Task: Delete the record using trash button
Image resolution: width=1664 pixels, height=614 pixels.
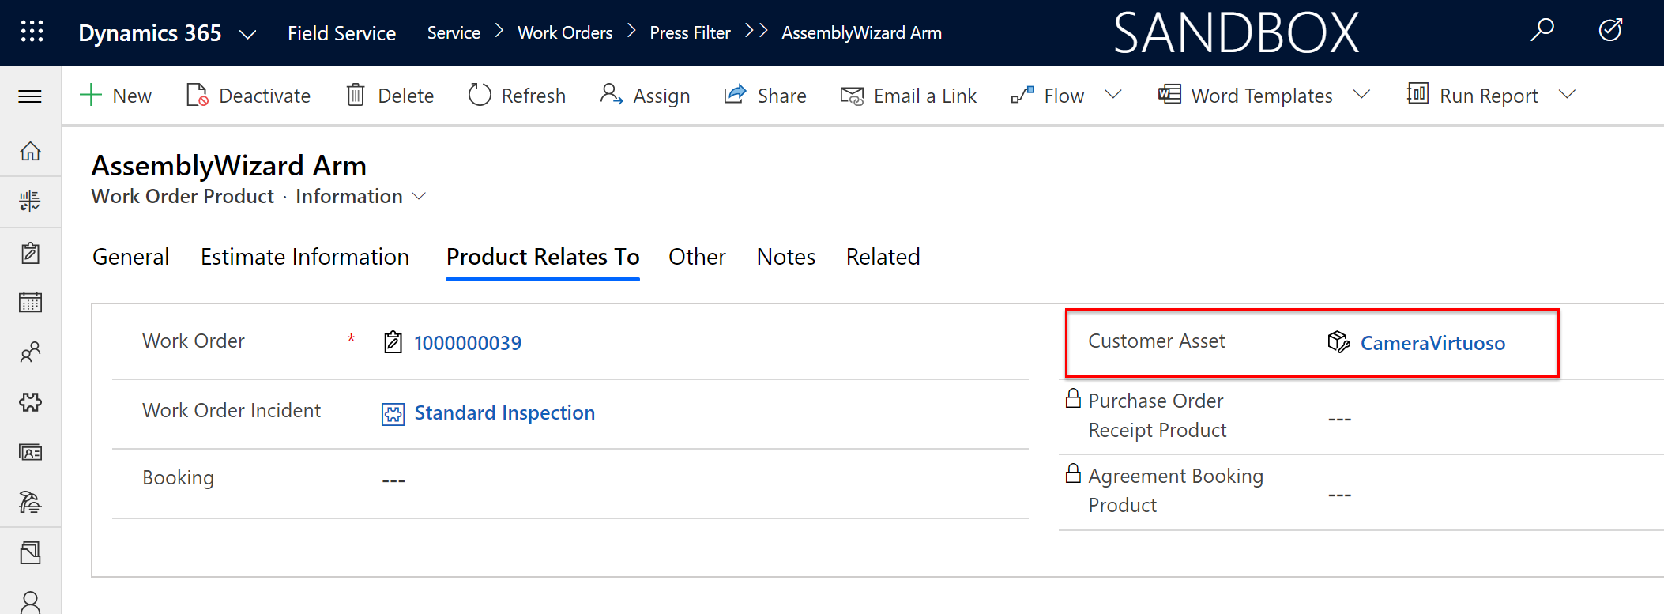Action: coord(390,96)
